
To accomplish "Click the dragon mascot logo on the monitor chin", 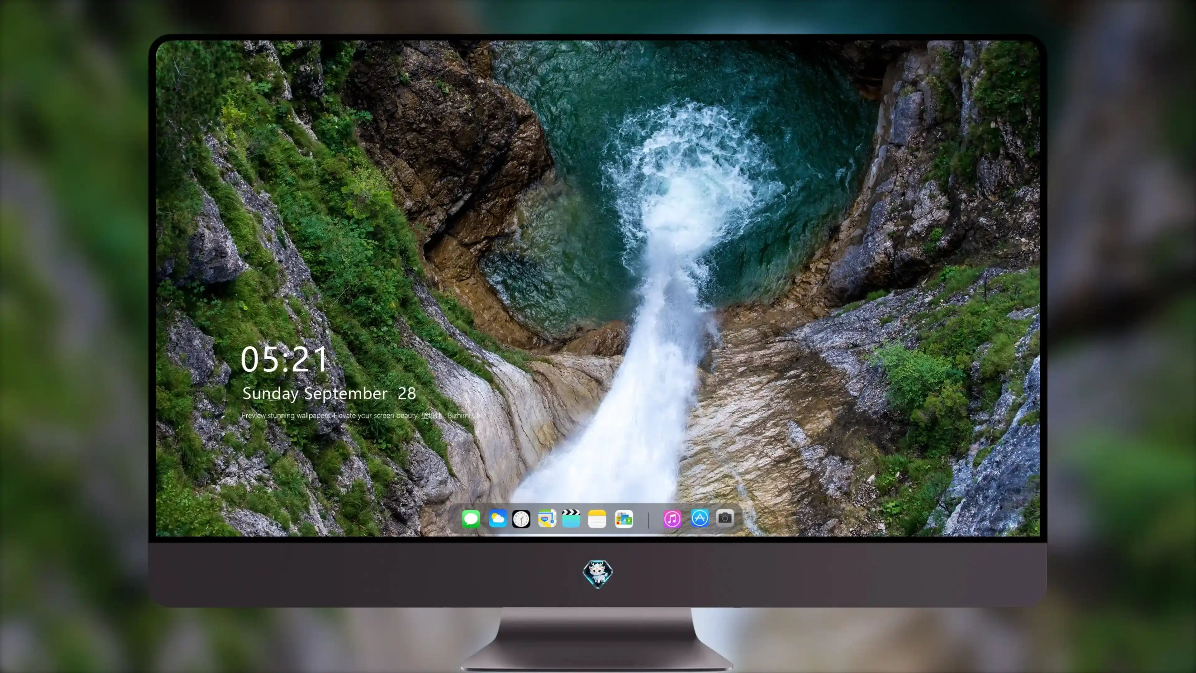I will (598, 574).
